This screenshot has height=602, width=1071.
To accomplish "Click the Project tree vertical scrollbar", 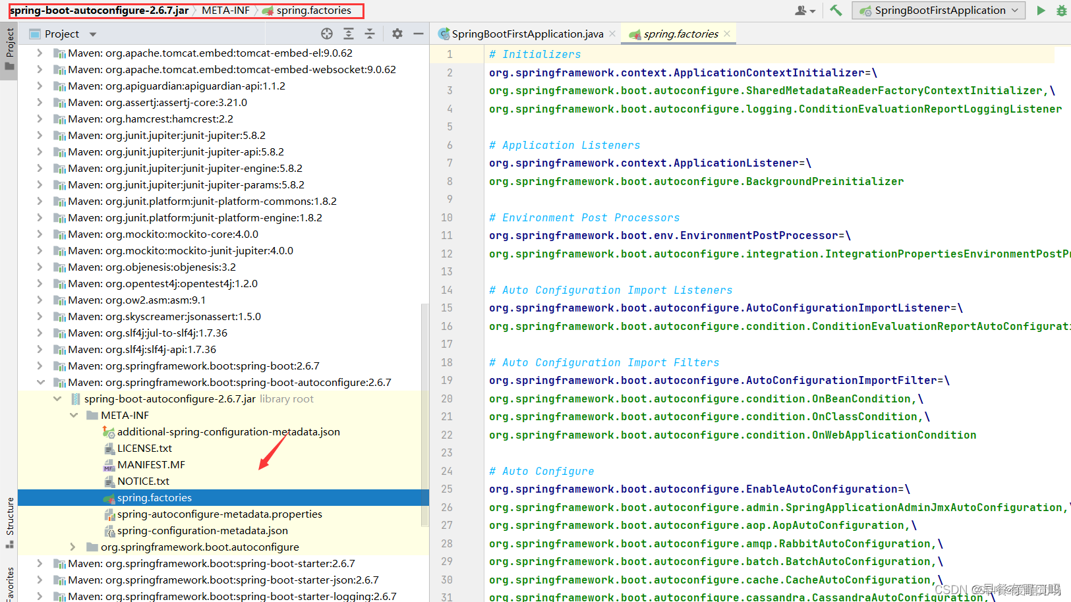I will [x=425, y=415].
